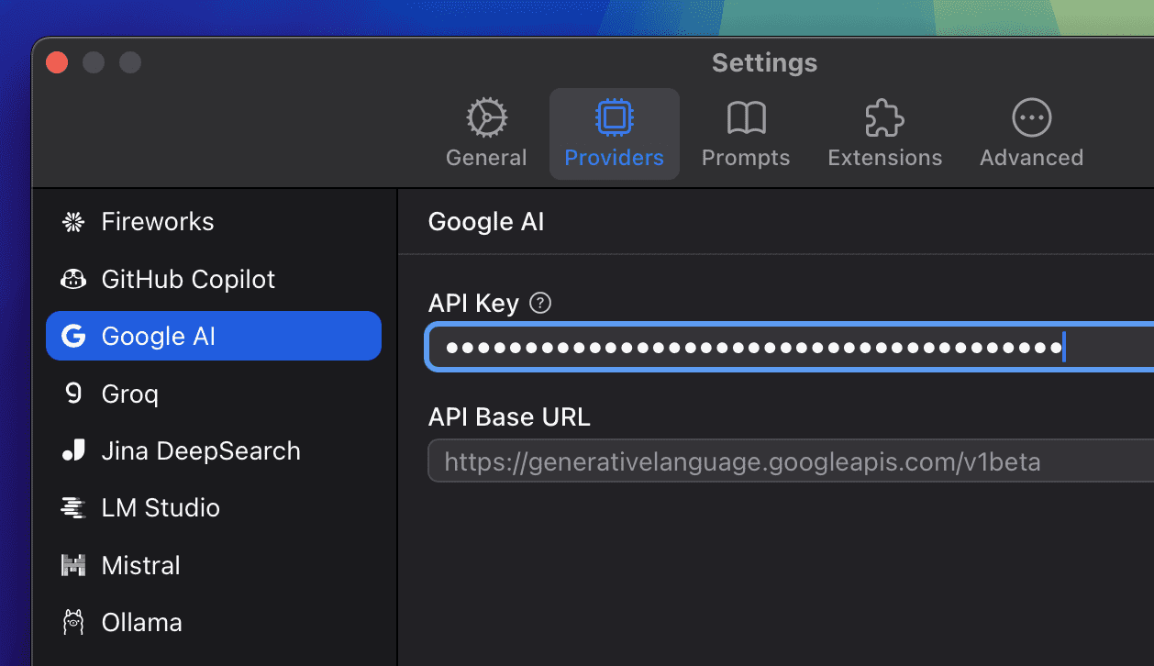The width and height of the screenshot is (1154, 666).
Task: Click the Google G logo icon
Action: click(73, 337)
